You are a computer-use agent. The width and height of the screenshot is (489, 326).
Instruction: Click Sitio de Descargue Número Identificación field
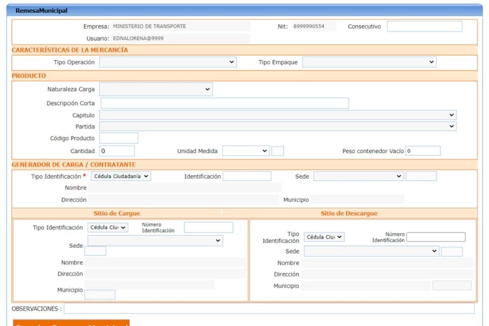pos(436,237)
